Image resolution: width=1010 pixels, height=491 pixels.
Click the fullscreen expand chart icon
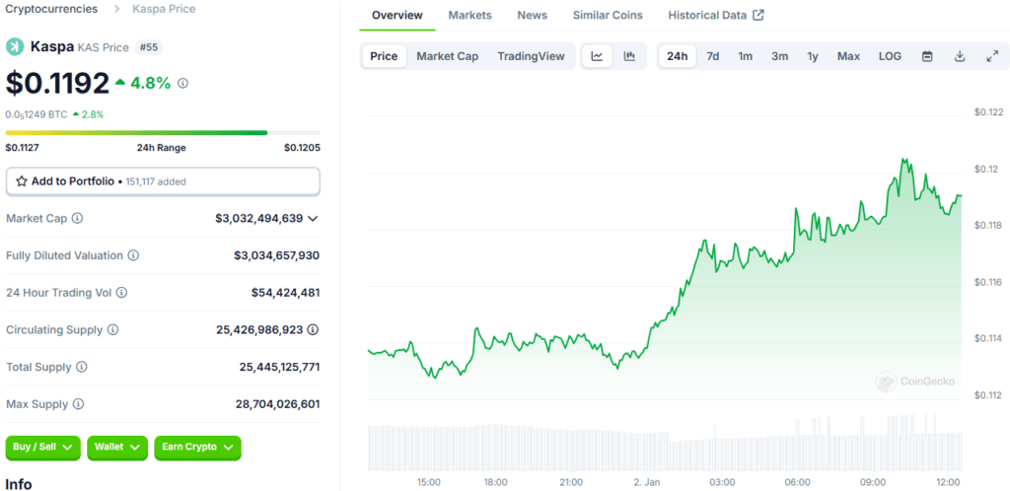pos(992,56)
